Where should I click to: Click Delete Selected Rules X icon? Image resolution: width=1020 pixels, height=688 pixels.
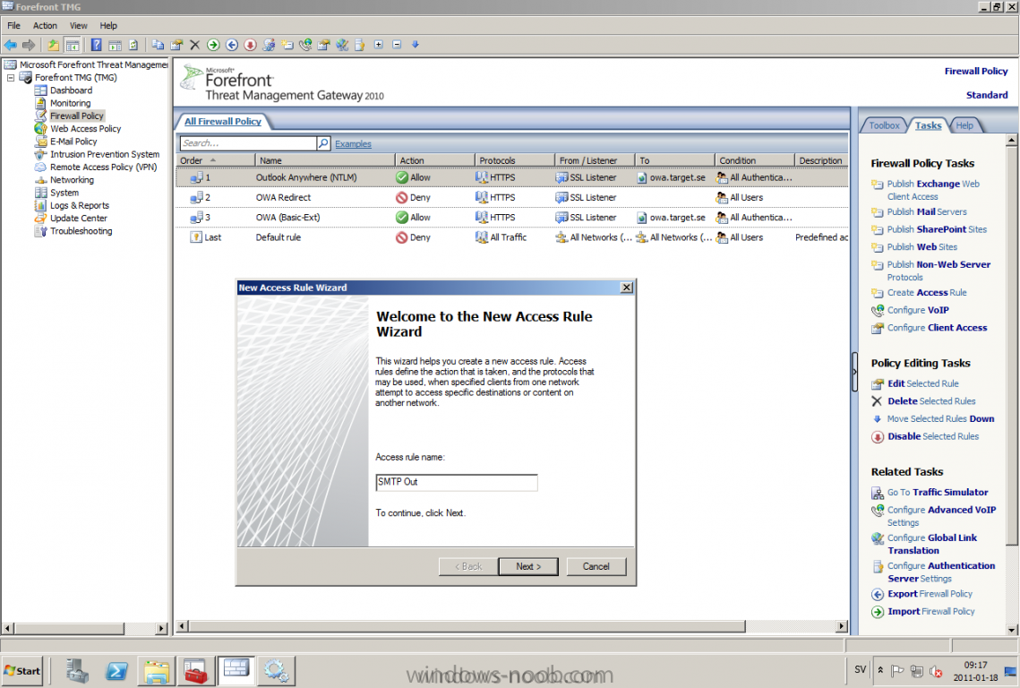coord(877,401)
